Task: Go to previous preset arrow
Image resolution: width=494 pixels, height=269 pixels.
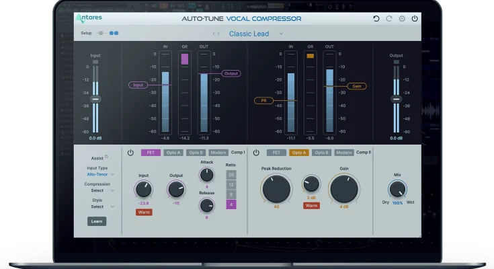Action: (214, 33)
